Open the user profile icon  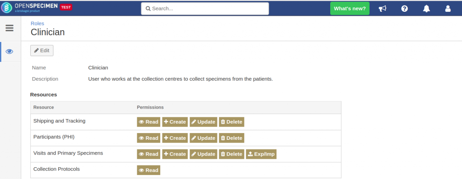click(448, 9)
